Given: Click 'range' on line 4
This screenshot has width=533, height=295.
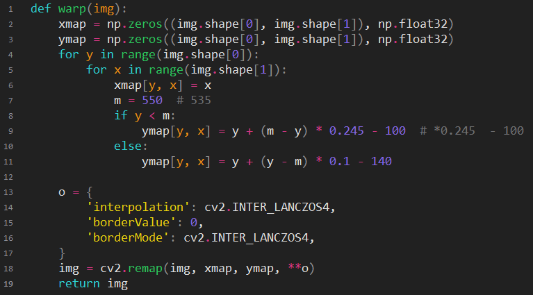Looking at the screenshot, I should 138,55.
